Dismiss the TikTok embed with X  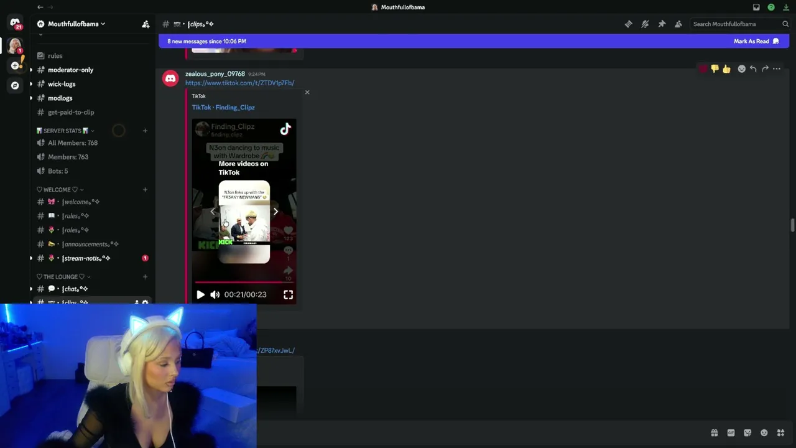307,92
